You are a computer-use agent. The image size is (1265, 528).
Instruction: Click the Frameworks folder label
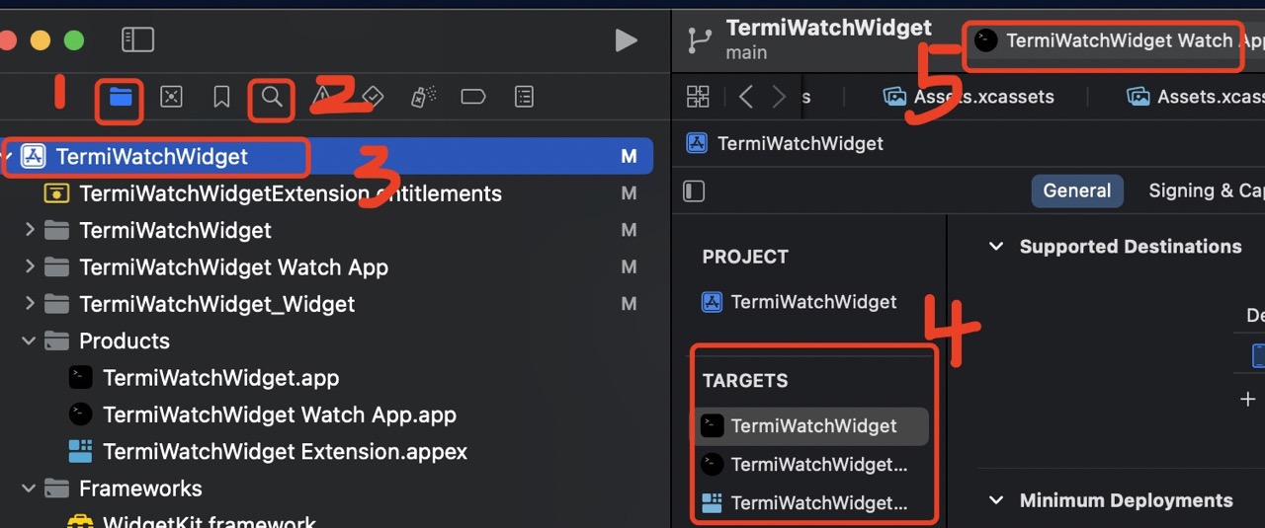[x=140, y=489]
